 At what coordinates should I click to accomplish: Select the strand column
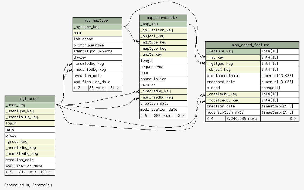233,88
